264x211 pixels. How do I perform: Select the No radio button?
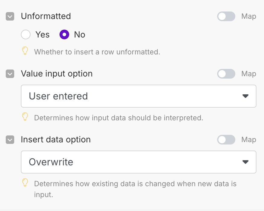click(64, 35)
